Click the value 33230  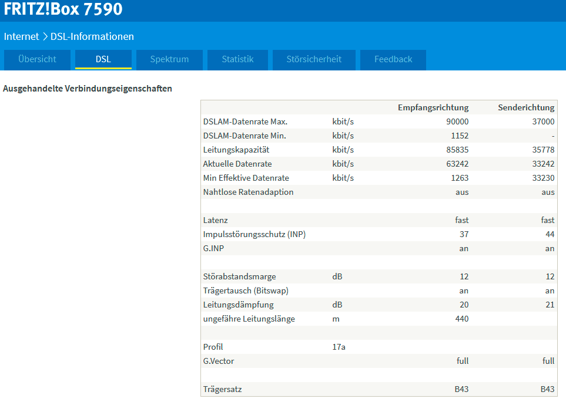click(x=543, y=178)
